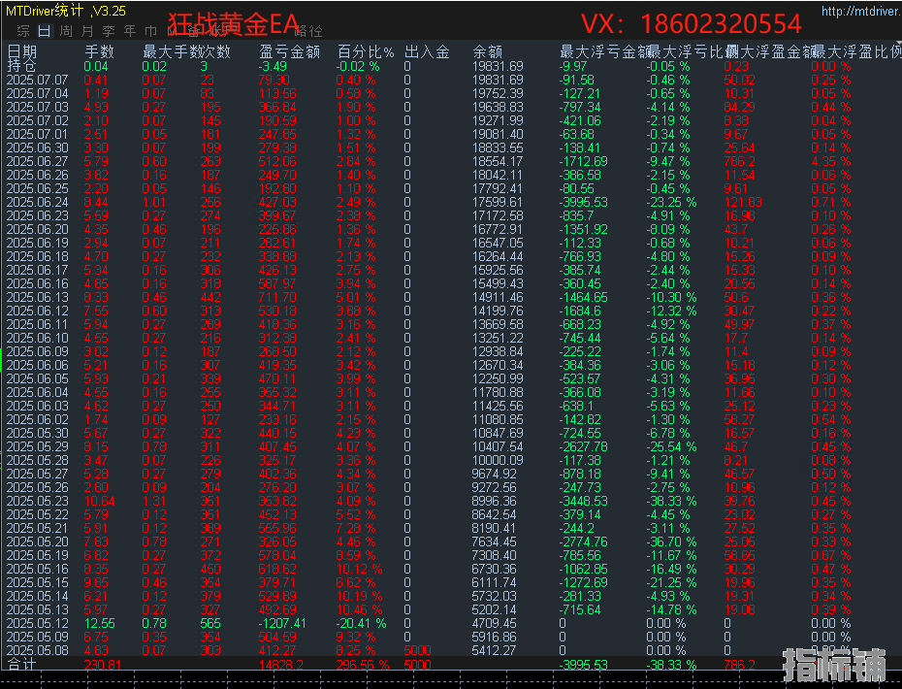Click the 12.55 lots cell

click(x=100, y=623)
